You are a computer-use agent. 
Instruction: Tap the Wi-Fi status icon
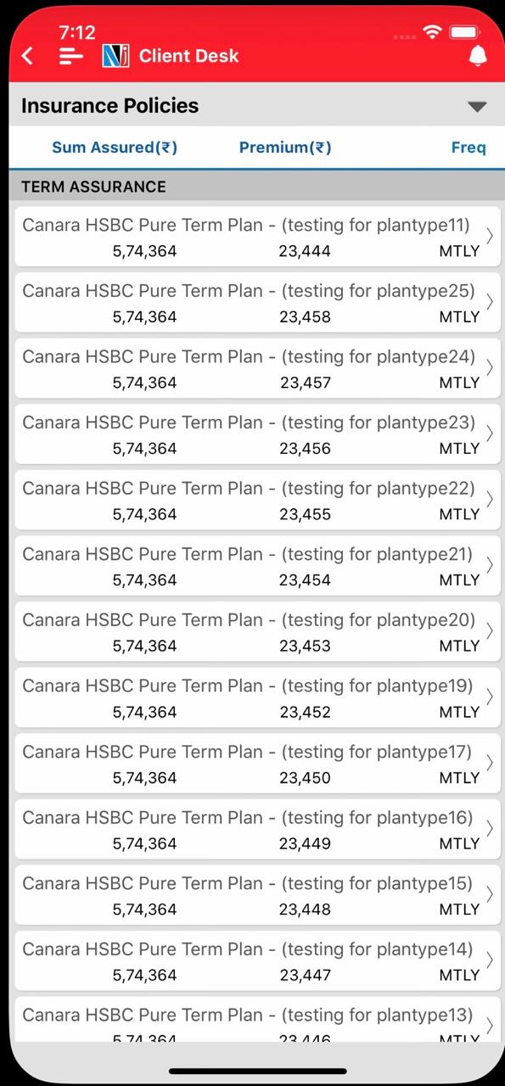(433, 31)
